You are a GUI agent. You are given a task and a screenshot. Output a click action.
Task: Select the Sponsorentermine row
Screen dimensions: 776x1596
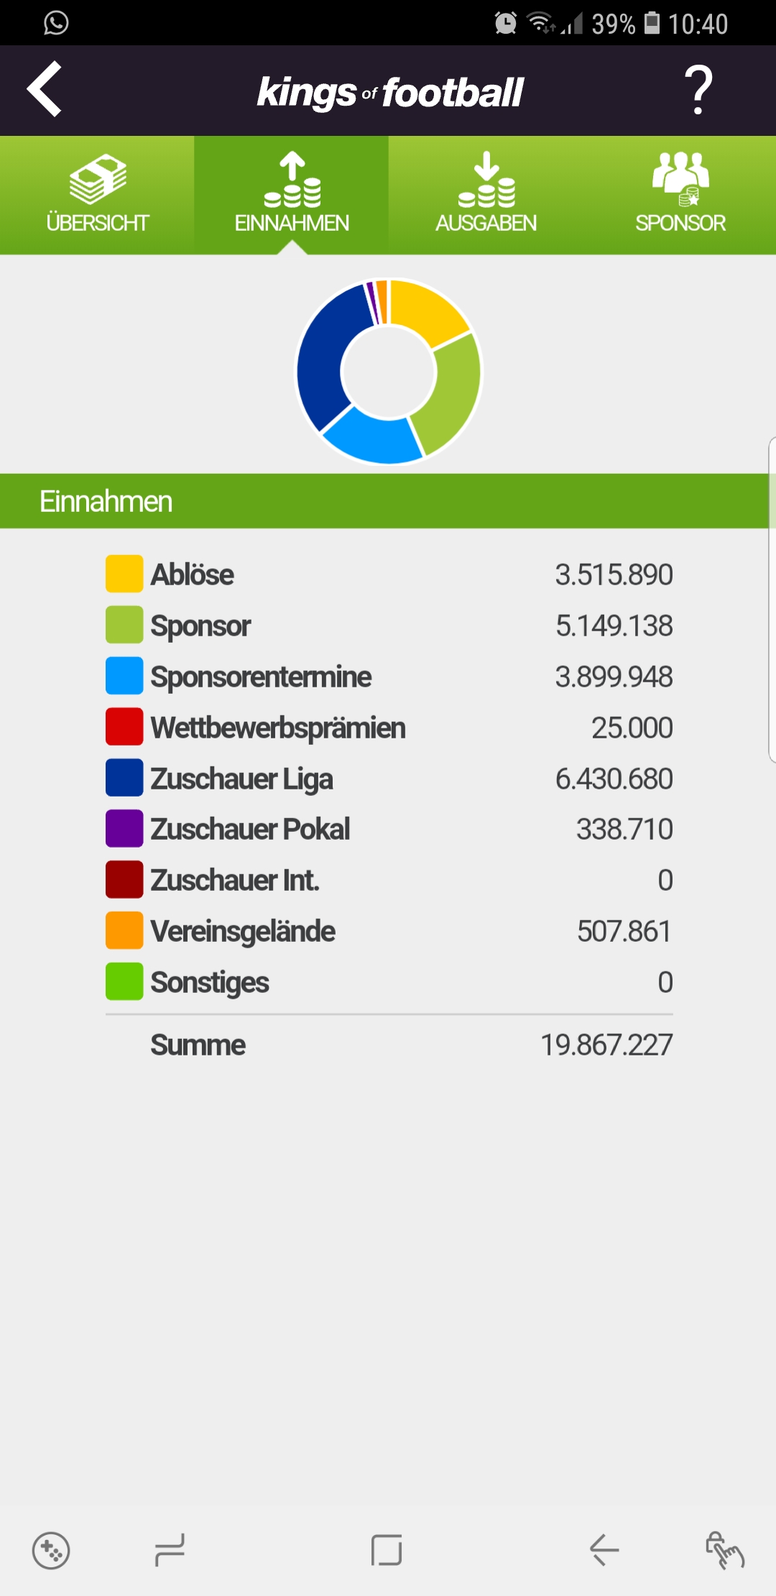point(389,677)
